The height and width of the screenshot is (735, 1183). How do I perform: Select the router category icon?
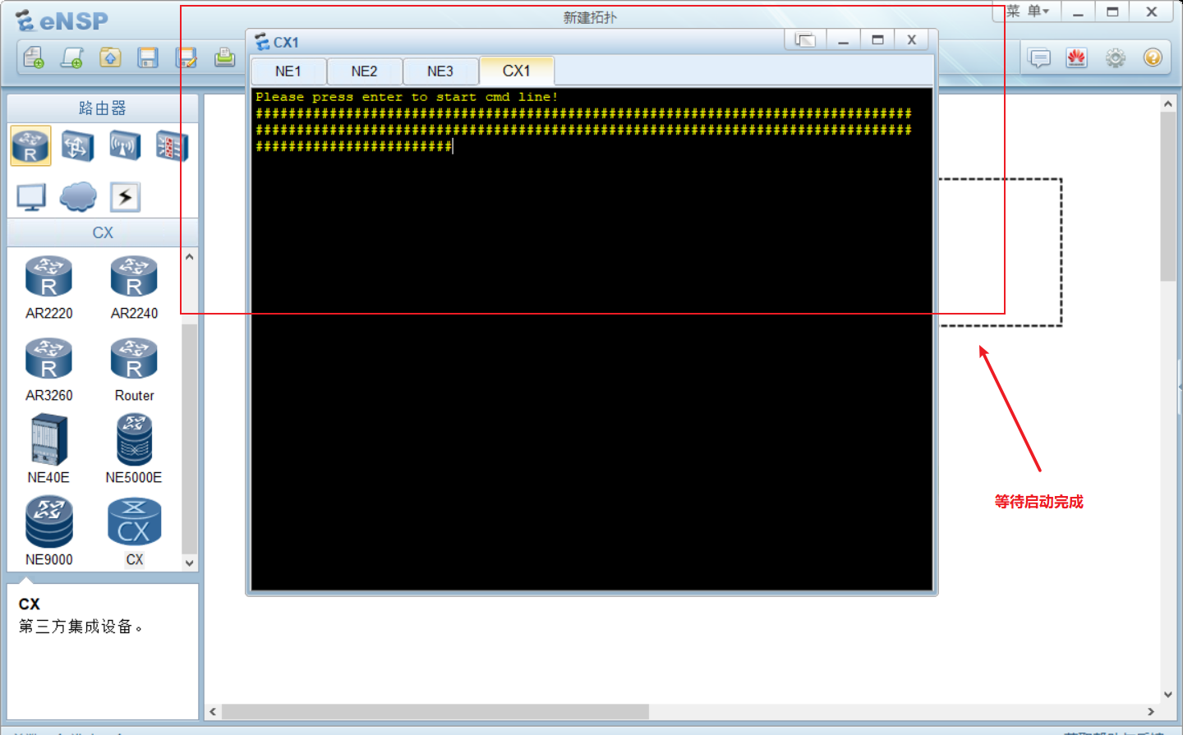click(x=30, y=146)
